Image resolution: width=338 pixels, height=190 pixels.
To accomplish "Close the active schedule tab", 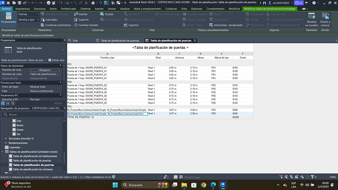I will point(195,40).
